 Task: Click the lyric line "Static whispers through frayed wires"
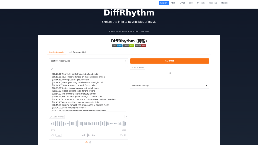(x=79, y=85)
